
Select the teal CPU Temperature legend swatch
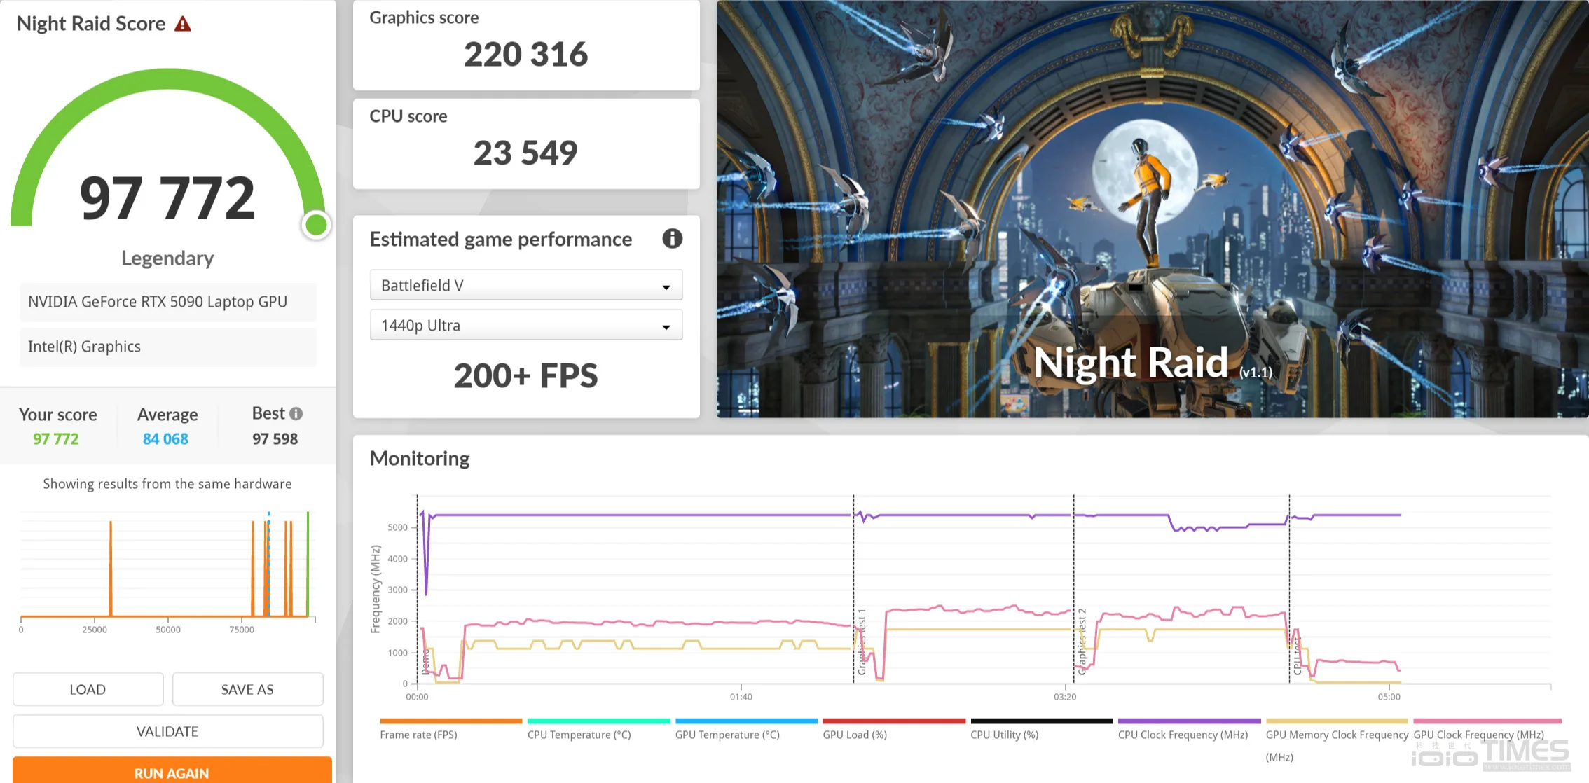[x=599, y=721]
